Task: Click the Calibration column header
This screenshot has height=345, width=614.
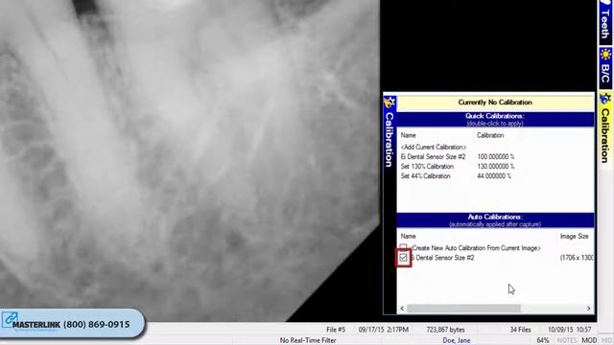Action: pos(490,135)
